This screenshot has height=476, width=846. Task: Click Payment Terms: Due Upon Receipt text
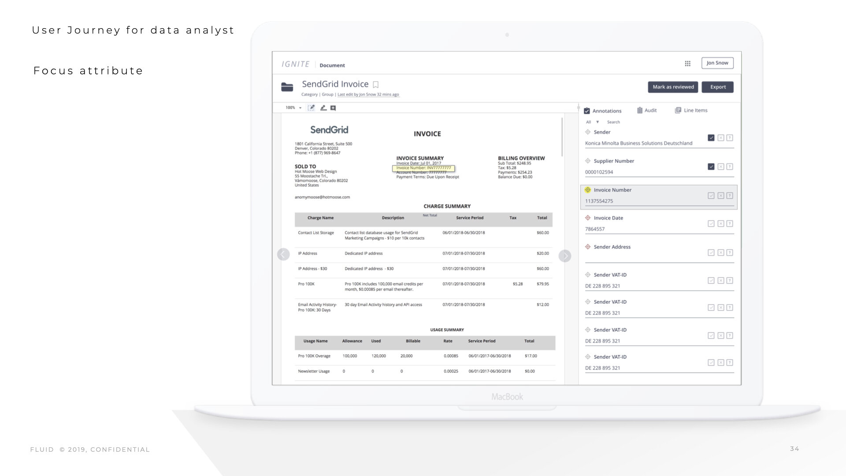tap(427, 177)
